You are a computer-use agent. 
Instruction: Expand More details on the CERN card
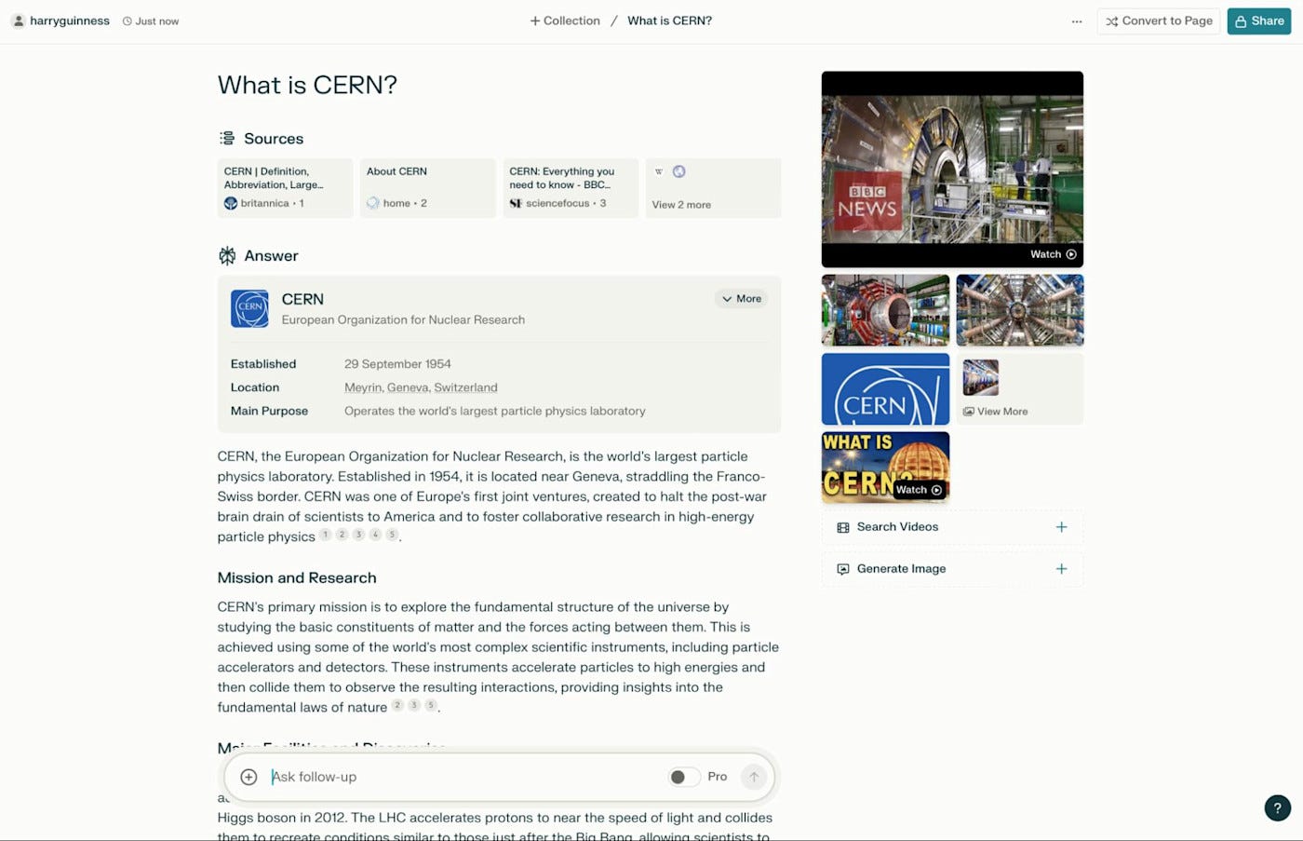coord(740,298)
